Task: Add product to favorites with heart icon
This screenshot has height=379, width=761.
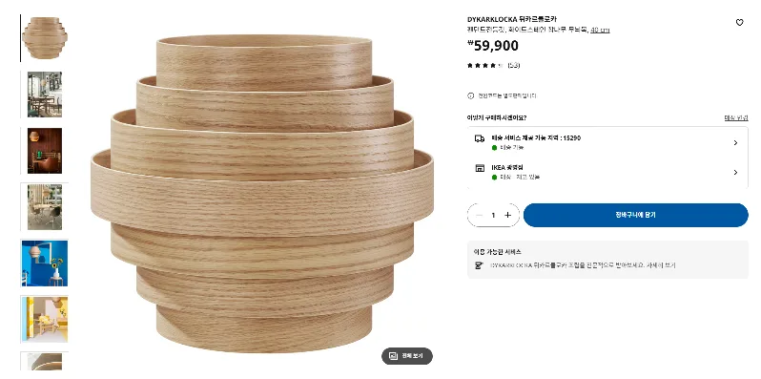Action: click(739, 22)
